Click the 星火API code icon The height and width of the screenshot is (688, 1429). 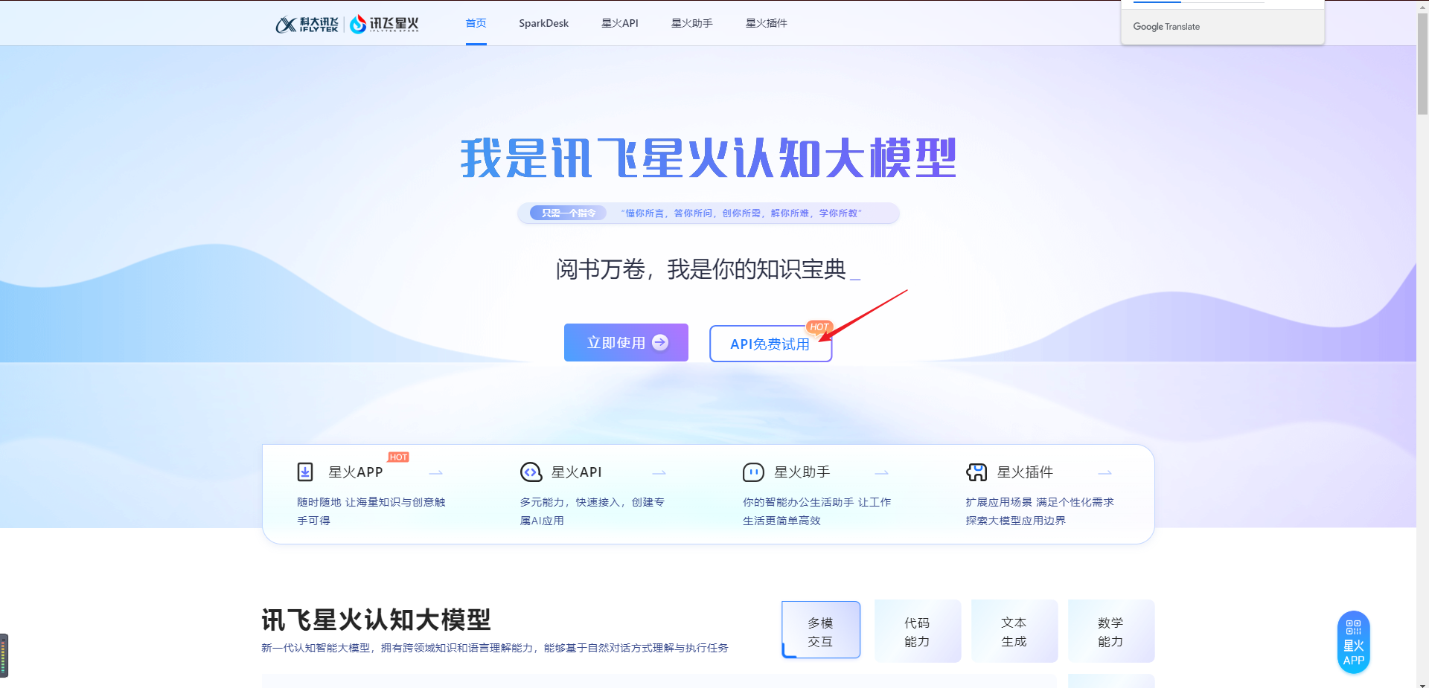pyautogui.click(x=531, y=472)
